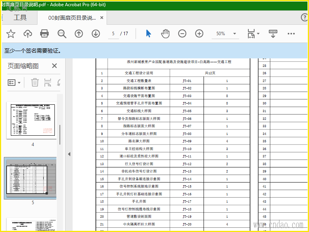Zoom out with the minus button
Screen dimensions: 309x232
pos(182,34)
